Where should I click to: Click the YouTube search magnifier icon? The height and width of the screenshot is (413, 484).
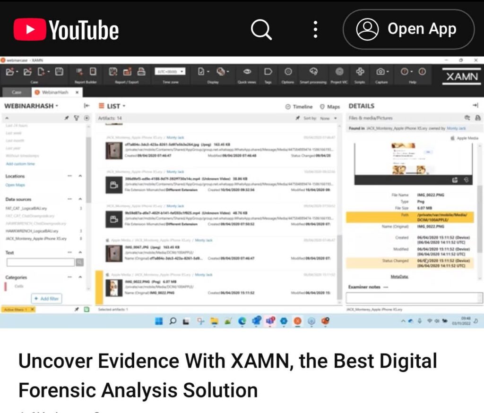[261, 30]
